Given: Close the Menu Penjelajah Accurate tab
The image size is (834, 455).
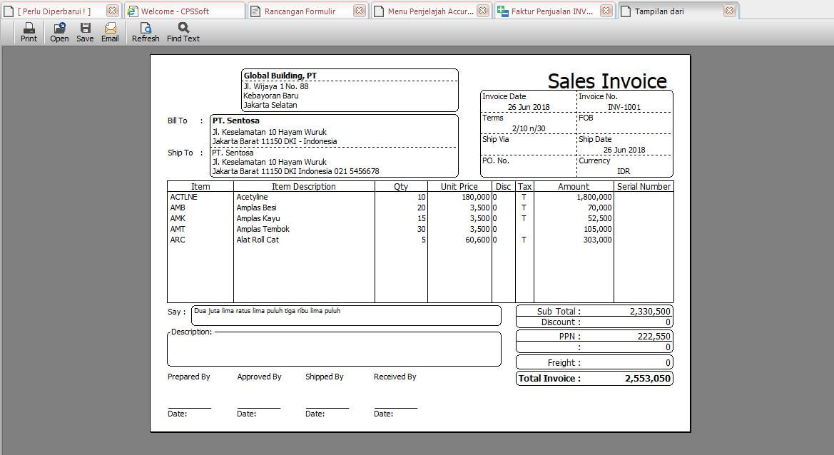Looking at the screenshot, I should [483, 11].
